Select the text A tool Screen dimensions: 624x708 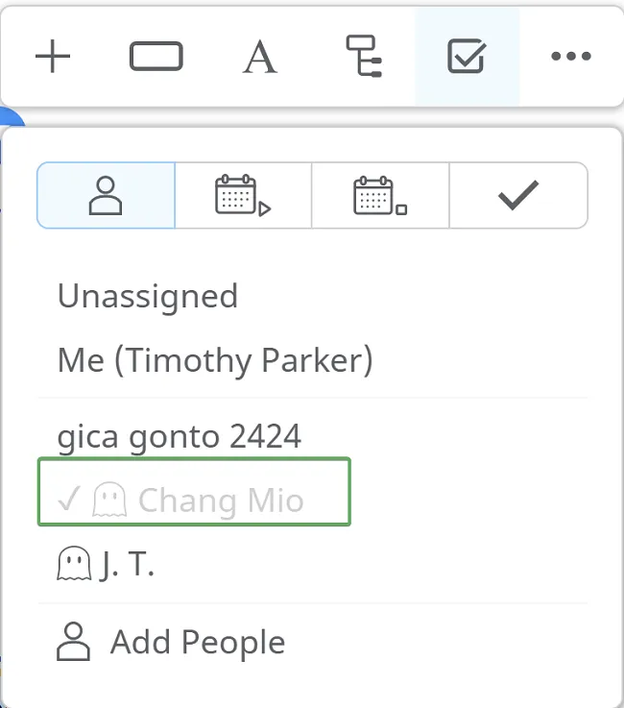(259, 58)
